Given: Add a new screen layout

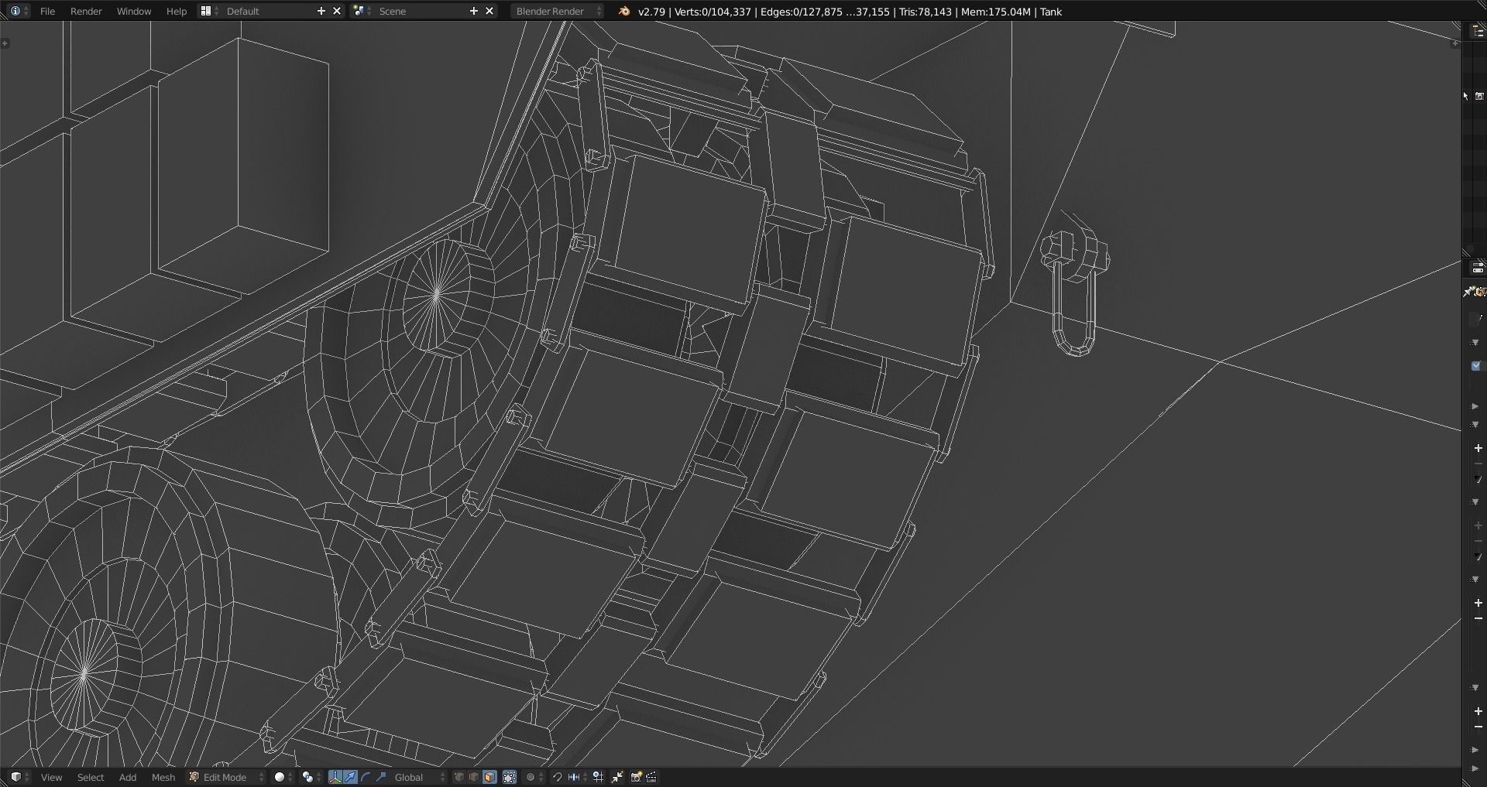Looking at the screenshot, I should [x=321, y=11].
